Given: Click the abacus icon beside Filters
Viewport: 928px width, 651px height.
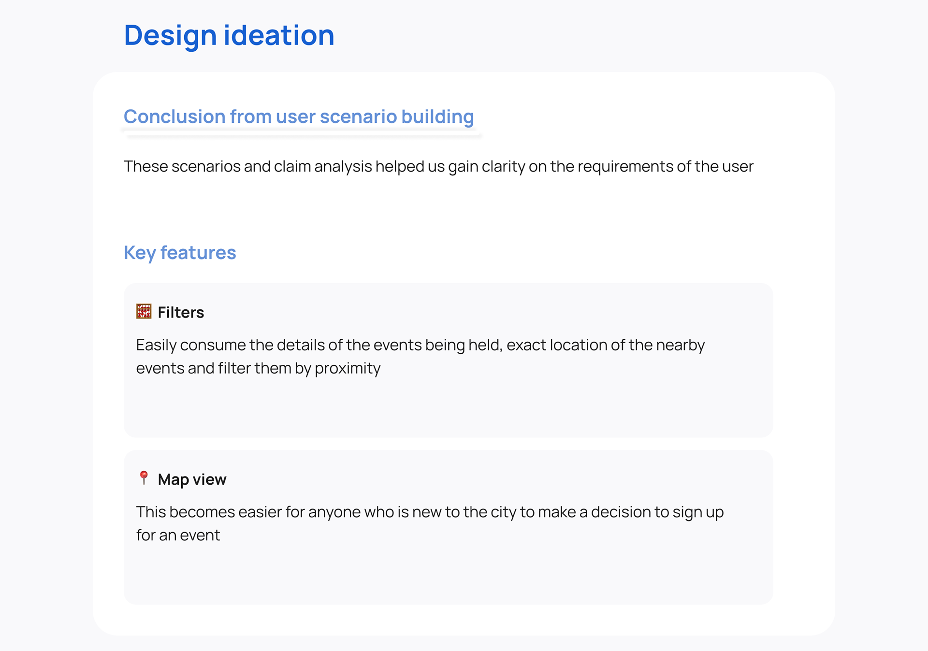Looking at the screenshot, I should pos(144,312).
